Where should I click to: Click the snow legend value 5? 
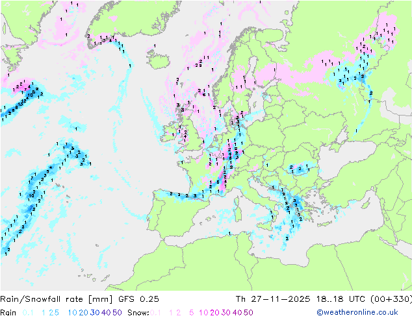[x=192, y=313]
